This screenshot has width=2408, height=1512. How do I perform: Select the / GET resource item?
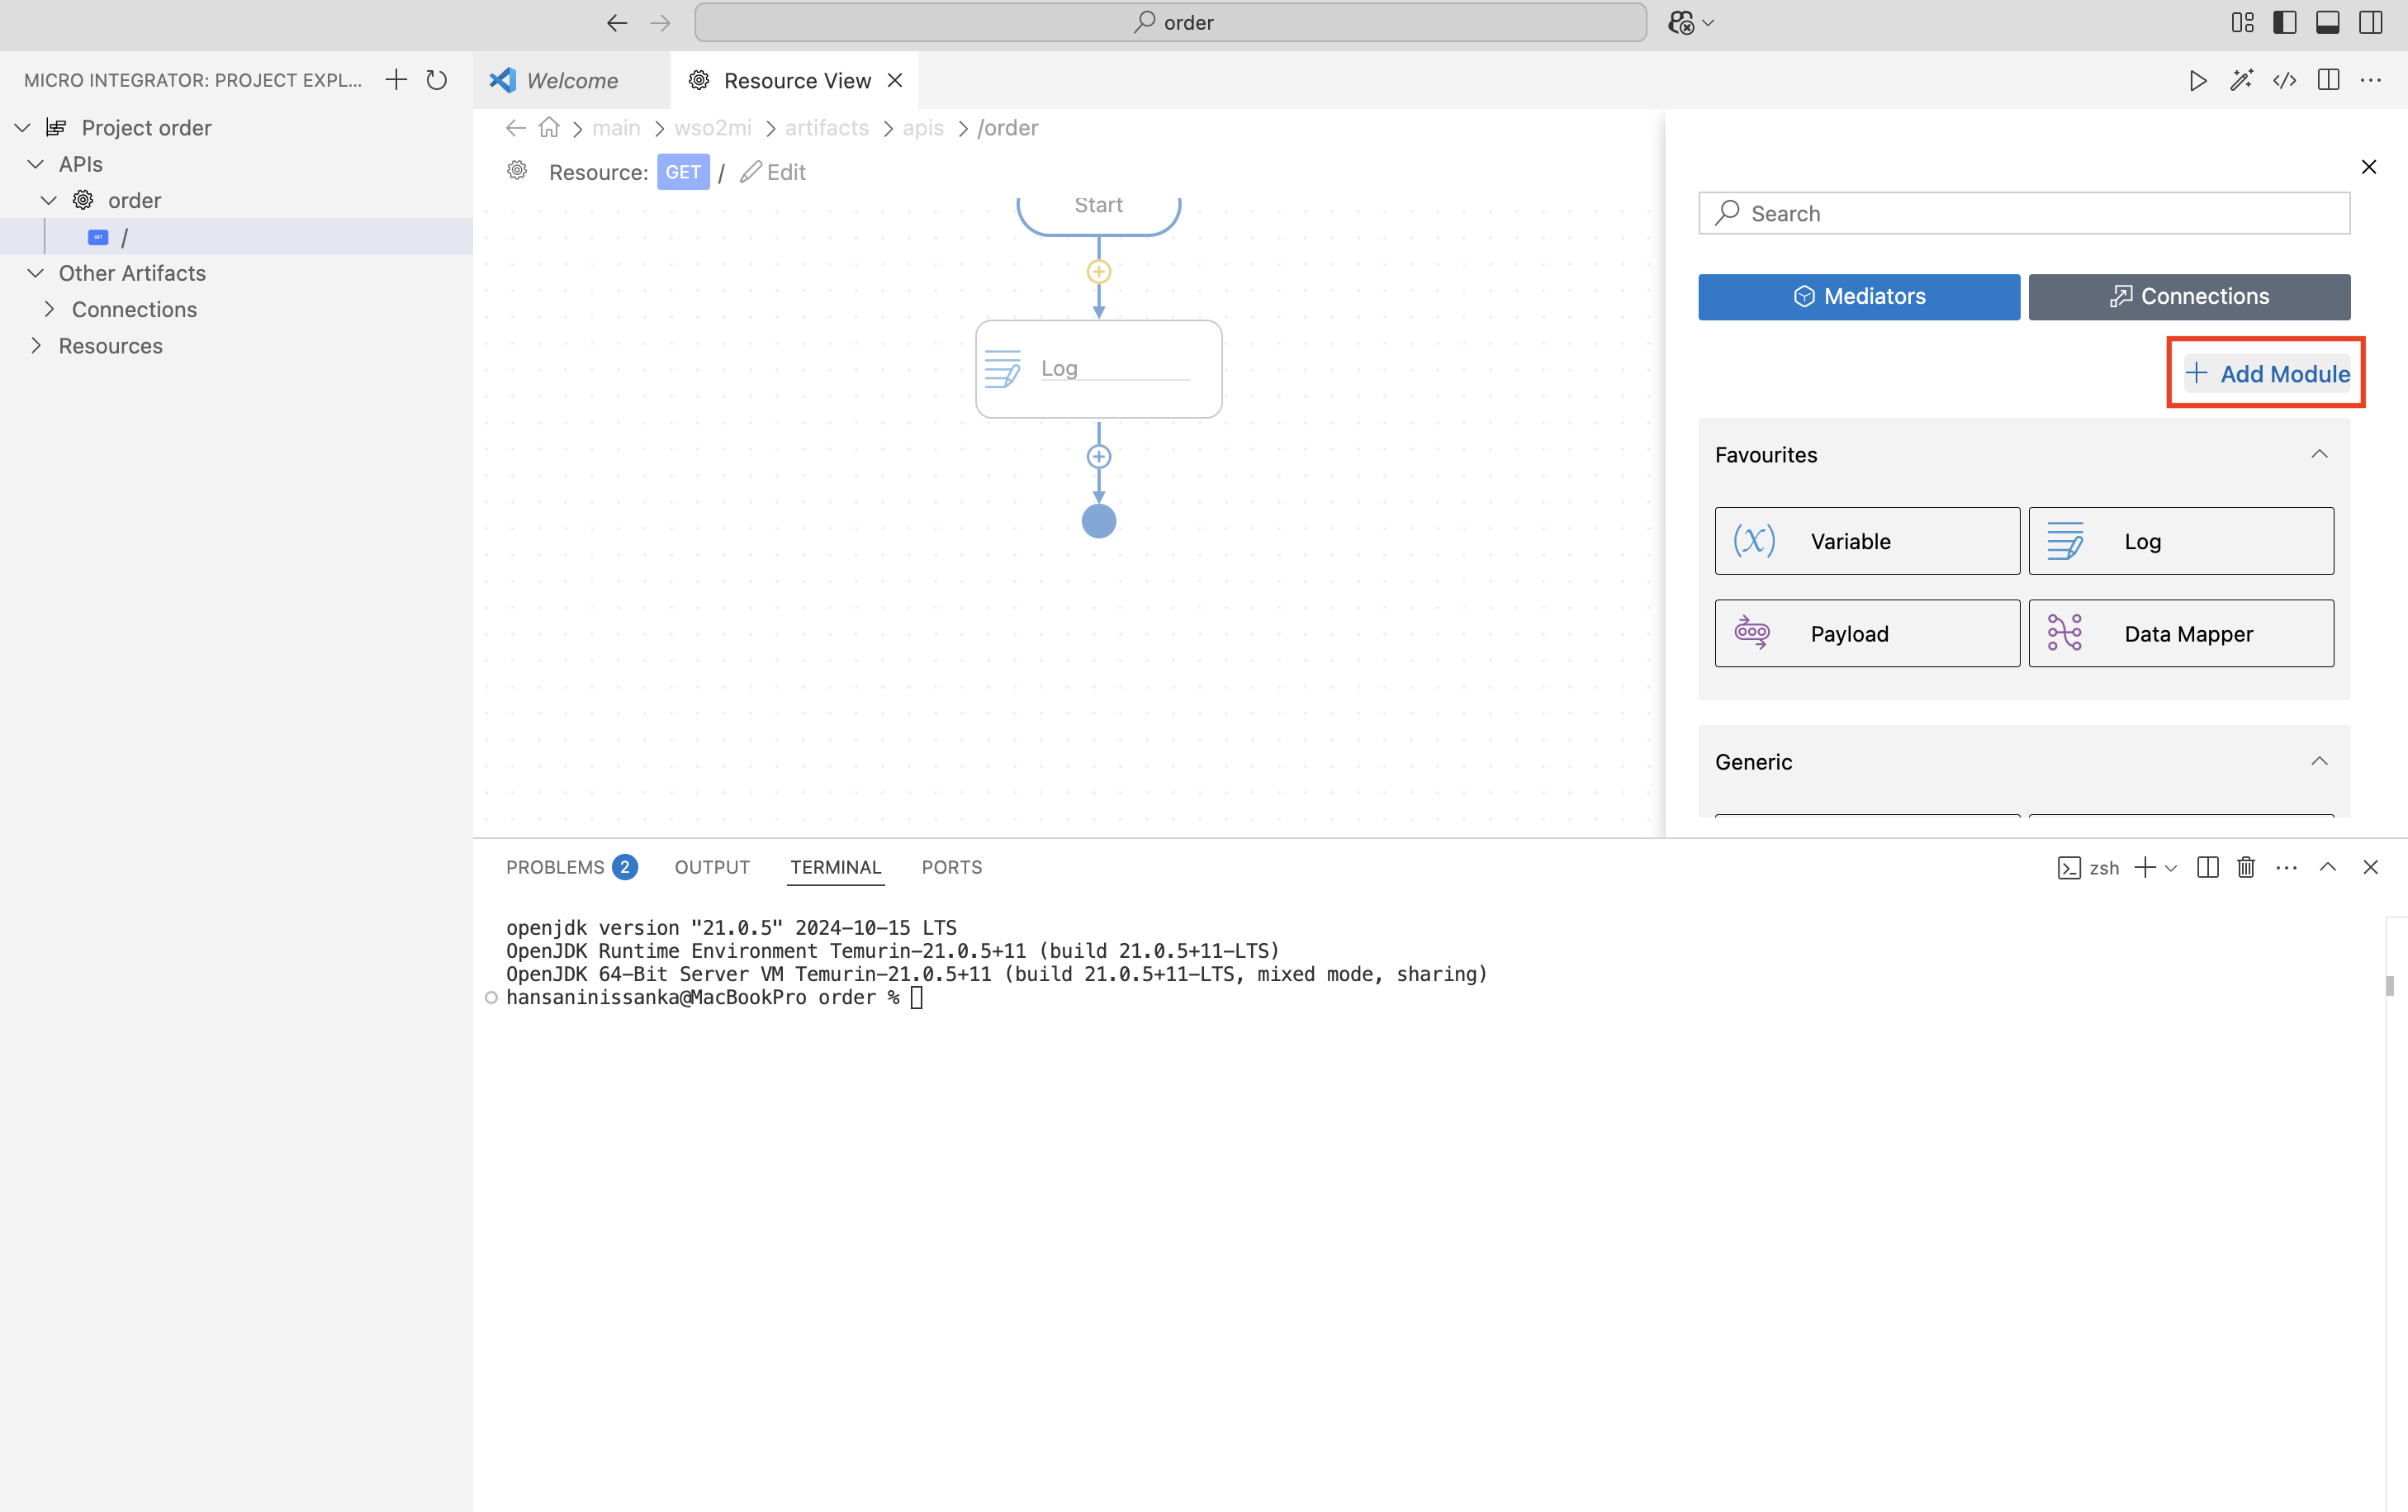[x=236, y=237]
